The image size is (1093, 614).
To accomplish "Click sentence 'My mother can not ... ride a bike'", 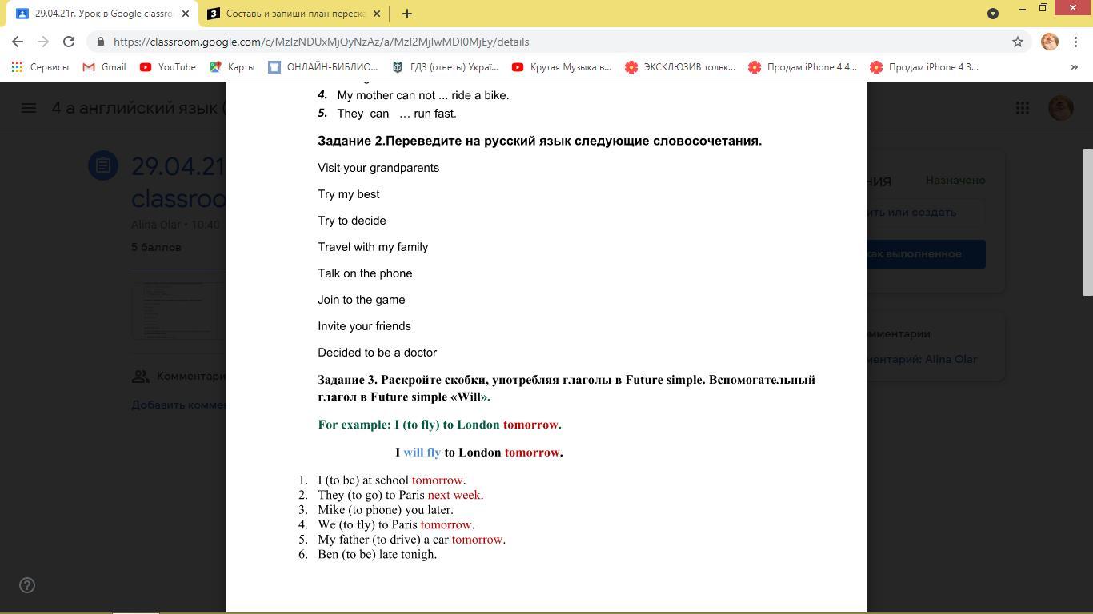I will [422, 95].
